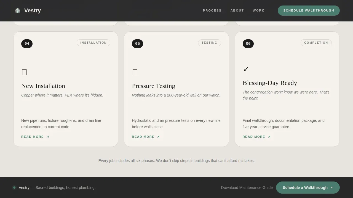The image size is (353, 198).
Task: Read more about New Installation
Action: (x=33, y=137)
